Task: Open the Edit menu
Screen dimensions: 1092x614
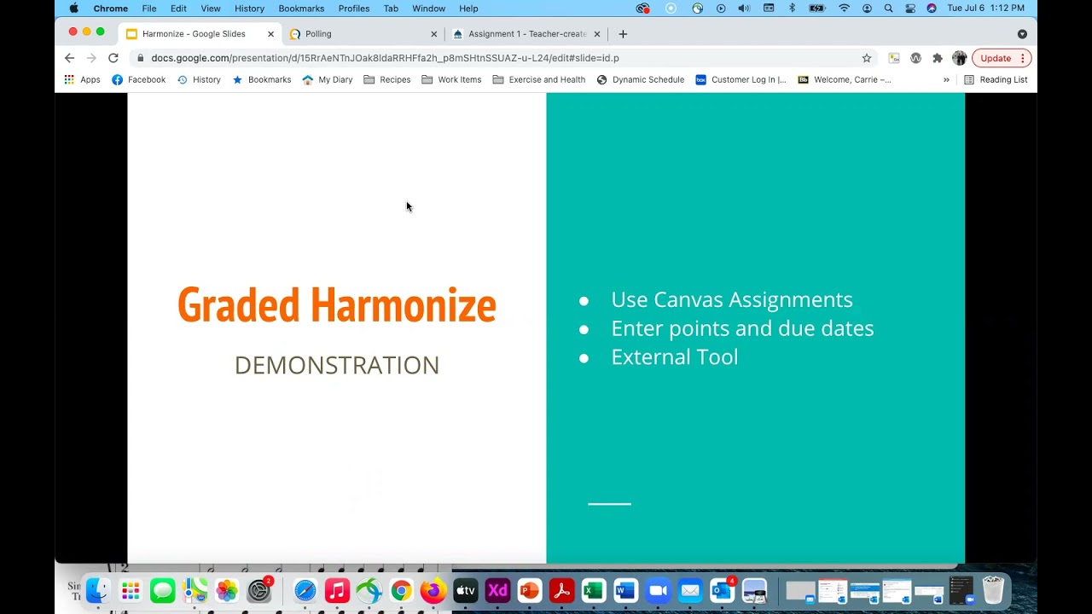Action: (x=178, y=9)
